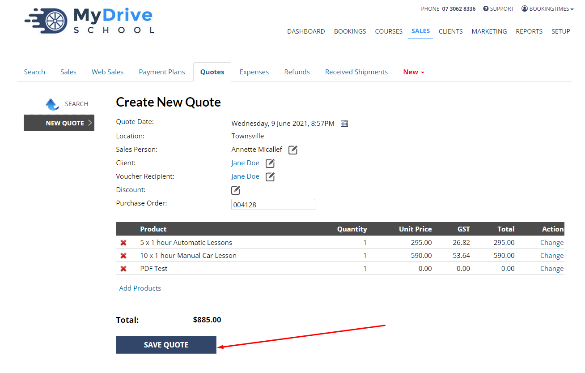Screen dimensions: 585x373
Task: Click the Save Quote button
Action: [x=166, y=345]
